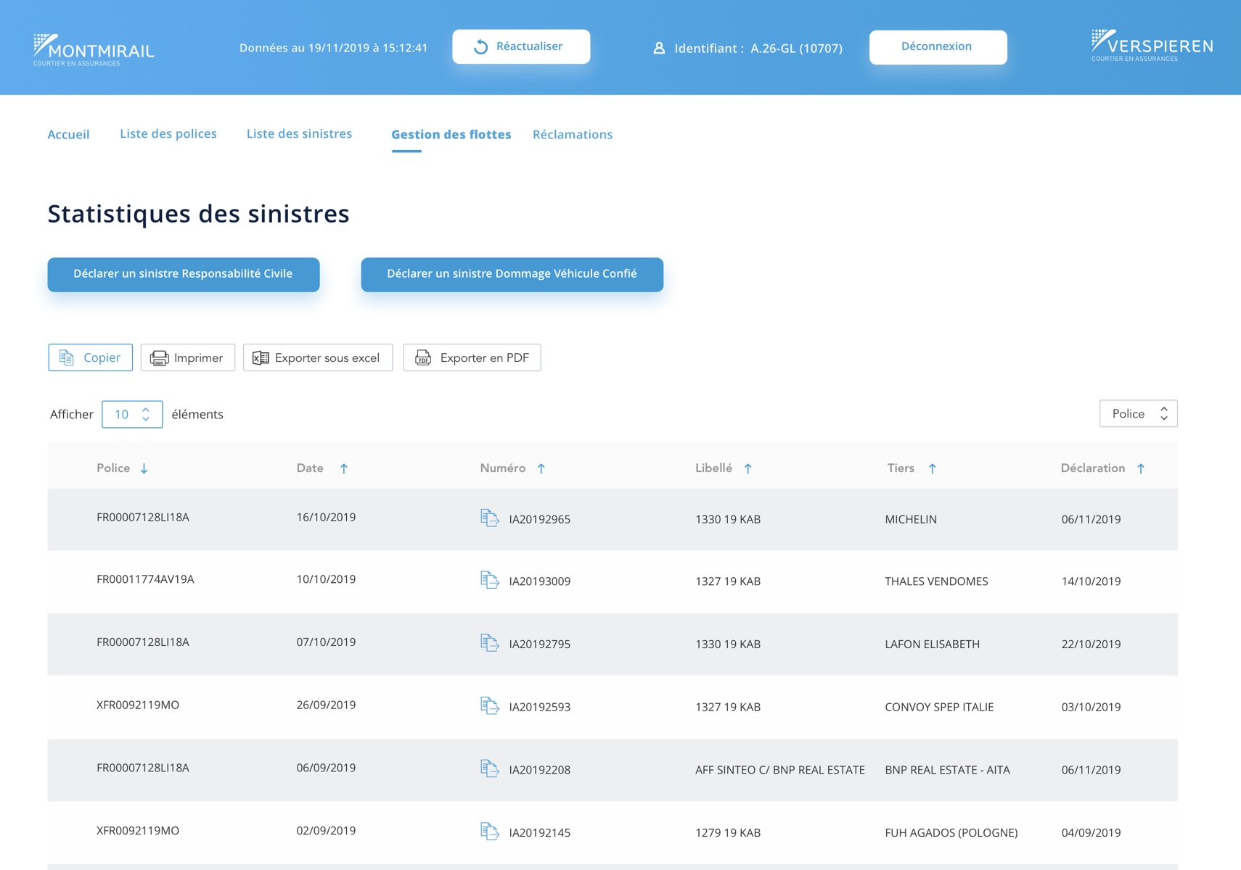Sort by Déclaration column arrow

[x=1141, y=468]
